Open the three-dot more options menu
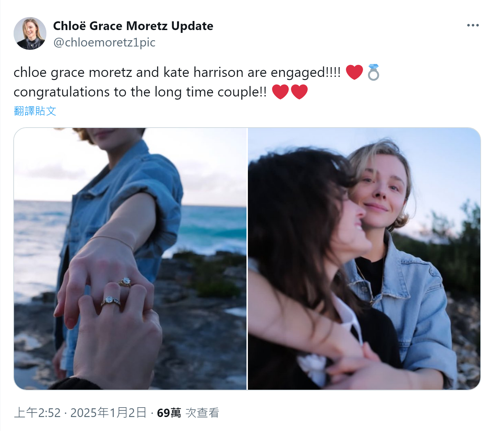Viewport: 494px width, 431px height. 473,25
